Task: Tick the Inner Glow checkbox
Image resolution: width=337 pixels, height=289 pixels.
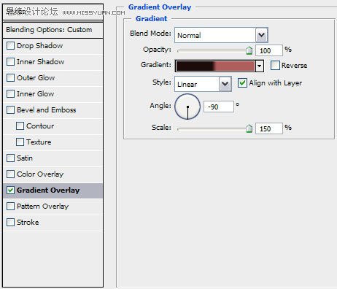Action: [10, 93]
